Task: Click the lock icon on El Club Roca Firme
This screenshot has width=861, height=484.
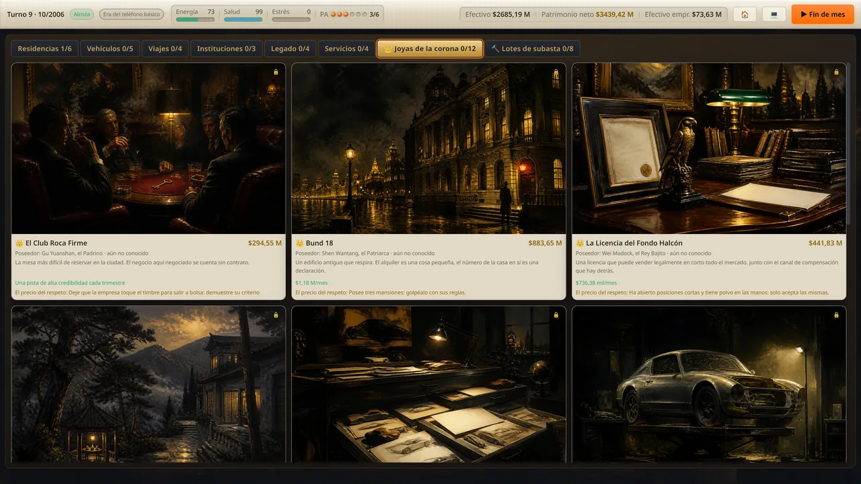Action: 276,72
